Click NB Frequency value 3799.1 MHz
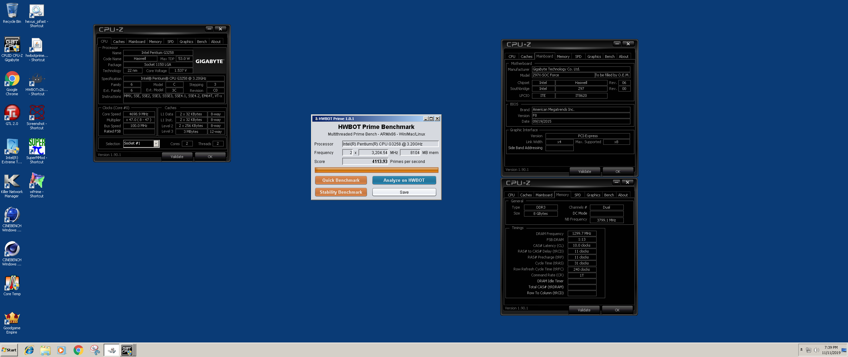 pos(607,220)
